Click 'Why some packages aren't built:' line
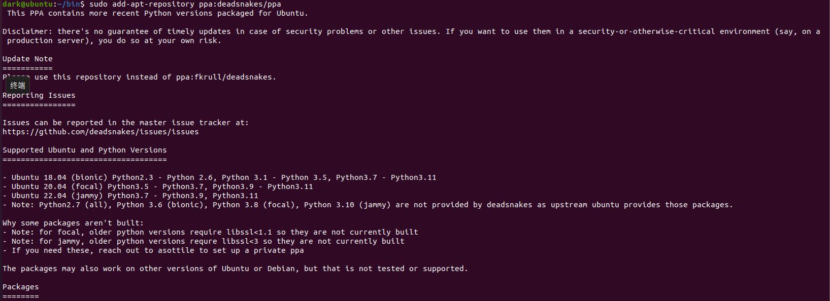The image size is (830, 301). pos(73,223)
